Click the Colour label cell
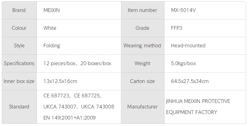Image resolution: width=248 pixels, height=126 pixels. click(19, 28)
